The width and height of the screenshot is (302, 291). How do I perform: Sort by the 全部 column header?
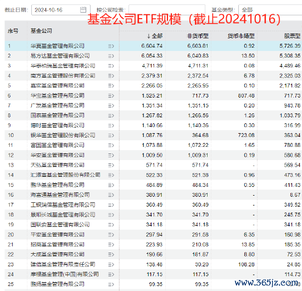pos(155,36)
